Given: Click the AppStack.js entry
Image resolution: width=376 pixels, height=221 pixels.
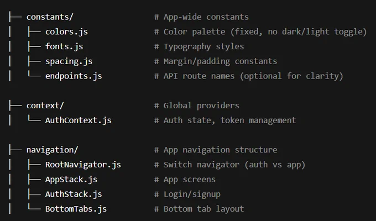Looking at the screenshot, I should [x=71, y=180].
